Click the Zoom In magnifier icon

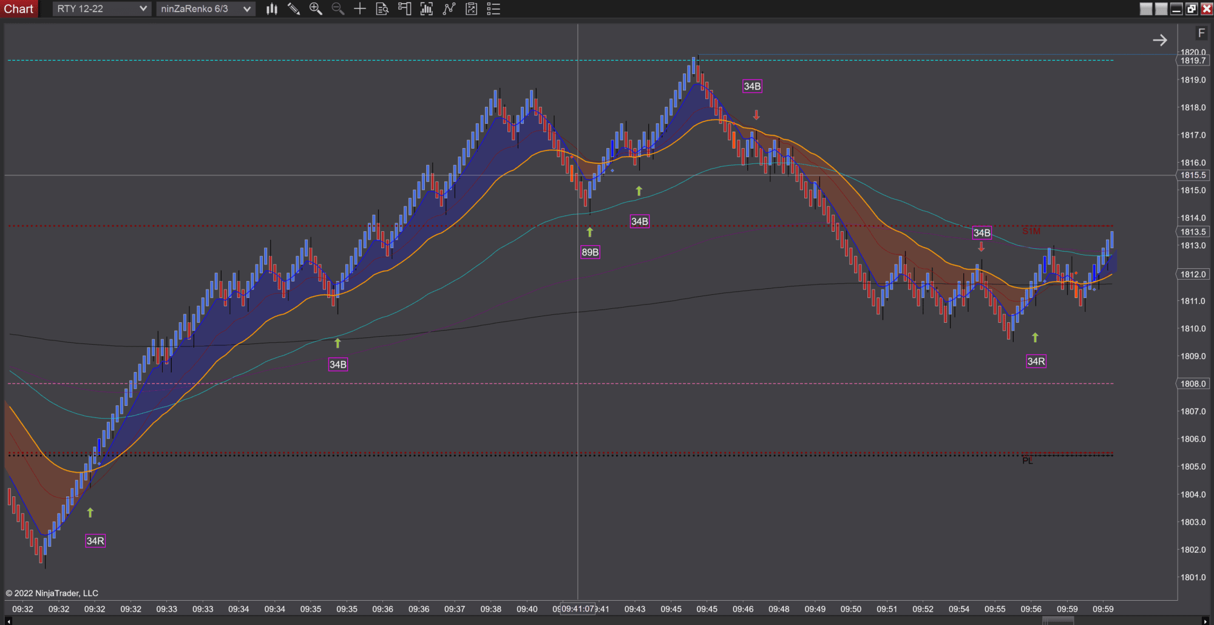click(316, 8)
